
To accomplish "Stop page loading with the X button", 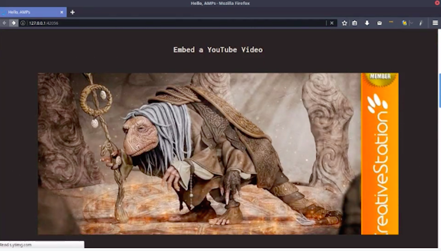I will tap(332, 23).
